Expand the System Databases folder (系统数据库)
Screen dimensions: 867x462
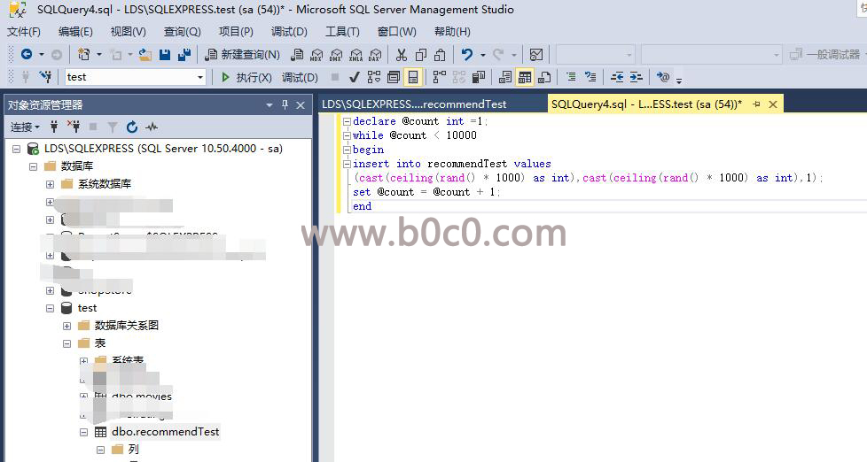click(x=50, y=184)
